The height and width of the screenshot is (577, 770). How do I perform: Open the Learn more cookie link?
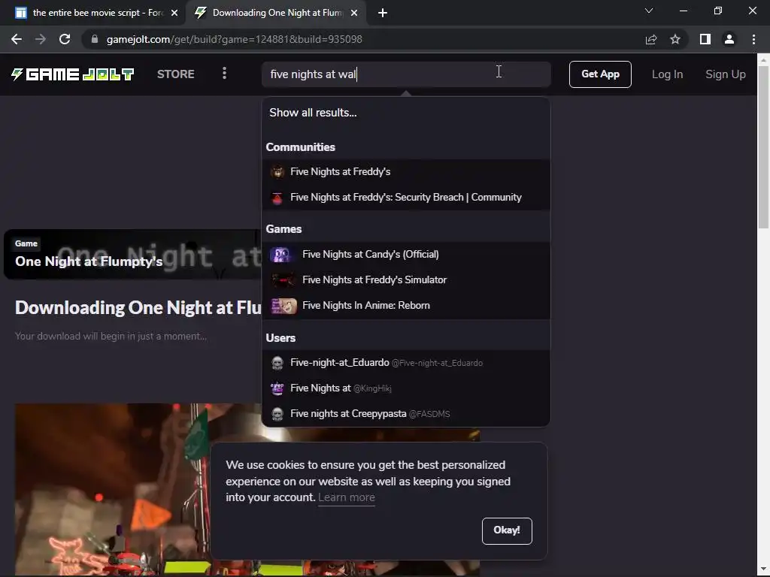[346, 497]
